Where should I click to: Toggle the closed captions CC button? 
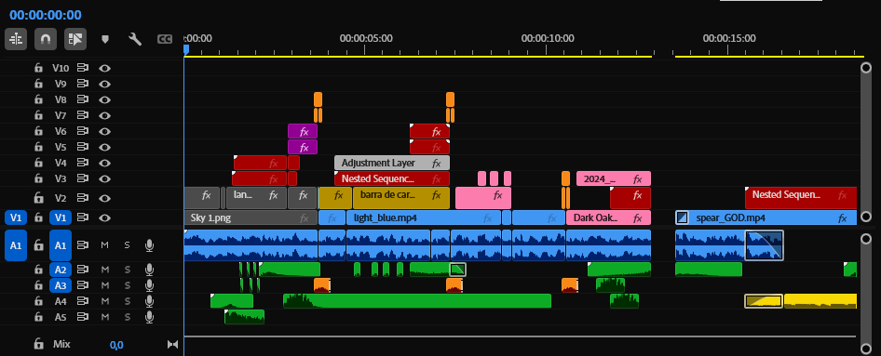[x=164, y=39]
